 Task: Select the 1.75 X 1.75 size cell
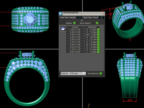click(75, 42)
